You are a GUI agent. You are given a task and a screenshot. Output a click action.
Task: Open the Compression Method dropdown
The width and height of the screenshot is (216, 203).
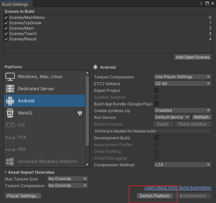[183, 165]
